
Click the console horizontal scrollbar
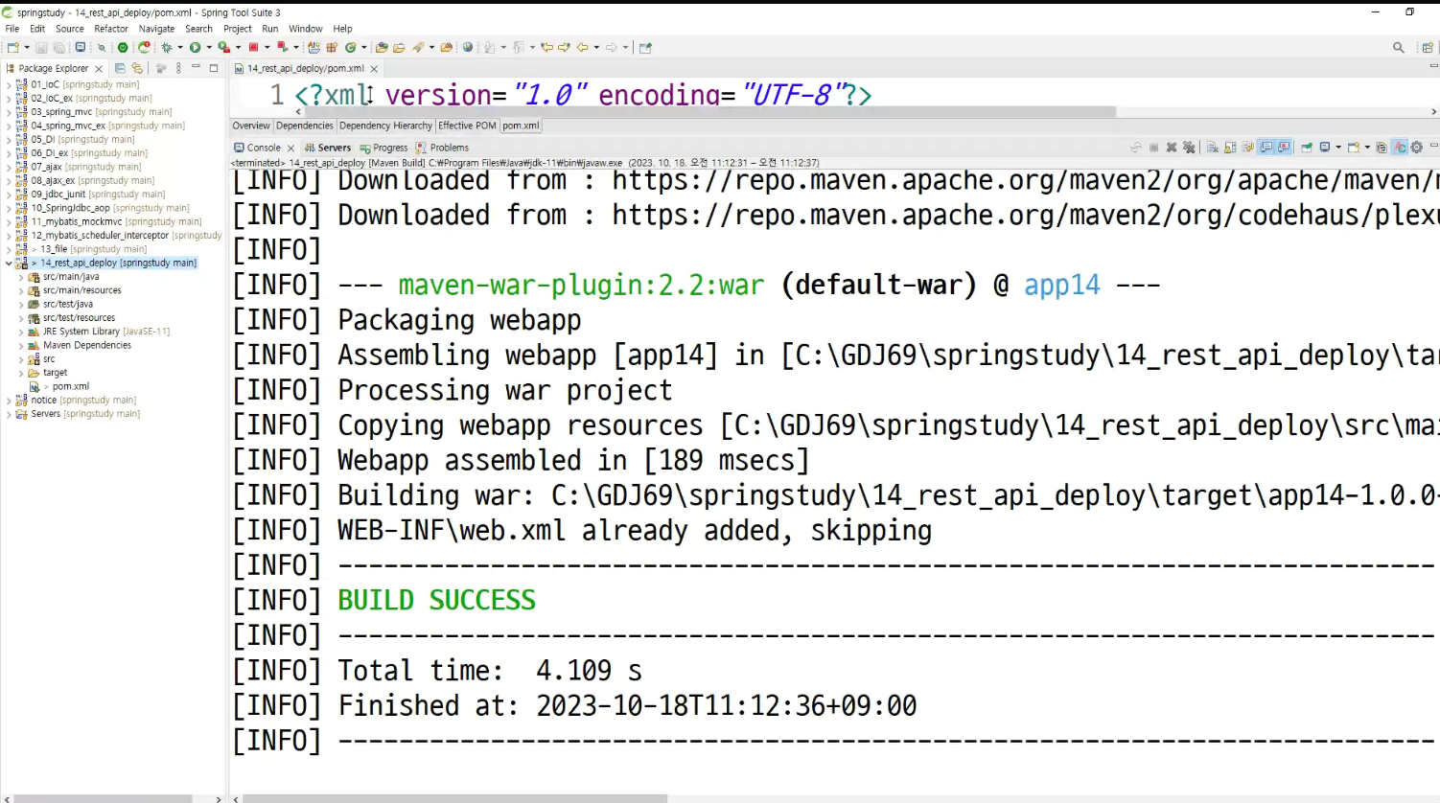454,798
